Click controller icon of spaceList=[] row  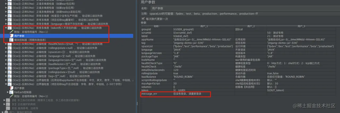pyautogui.click(x=10, y=52)
